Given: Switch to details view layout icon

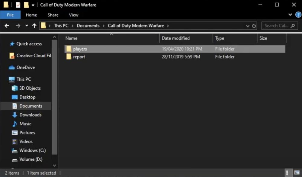Looking at the screenshot, I should click(x=287, y=173).
